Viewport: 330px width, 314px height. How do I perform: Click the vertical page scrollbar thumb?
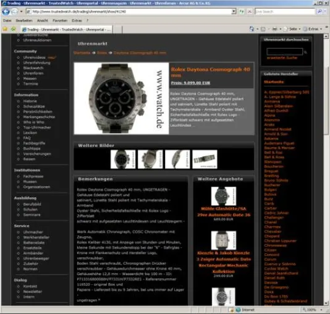point(326,101)
